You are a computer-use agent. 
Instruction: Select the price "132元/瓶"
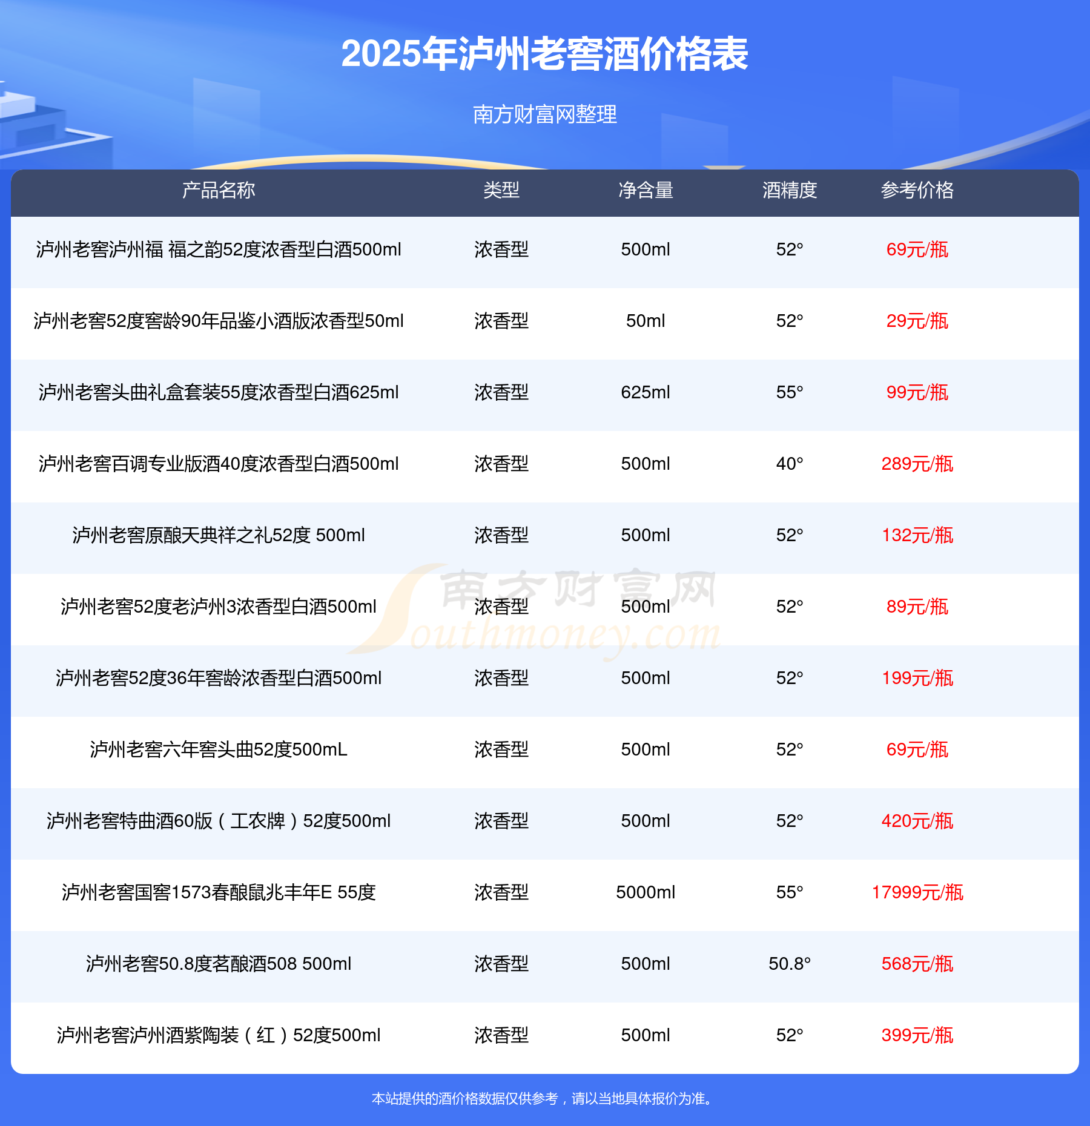917,535
